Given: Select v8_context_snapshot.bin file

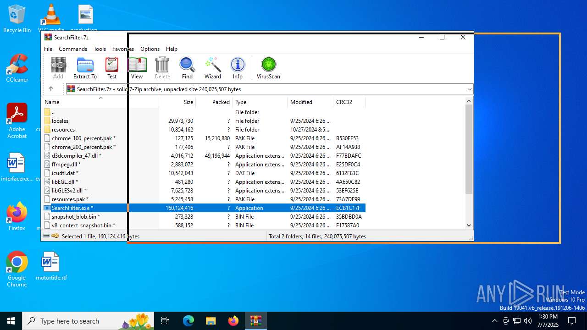Looking at the screenshot, I should click(x=204, y=225).
